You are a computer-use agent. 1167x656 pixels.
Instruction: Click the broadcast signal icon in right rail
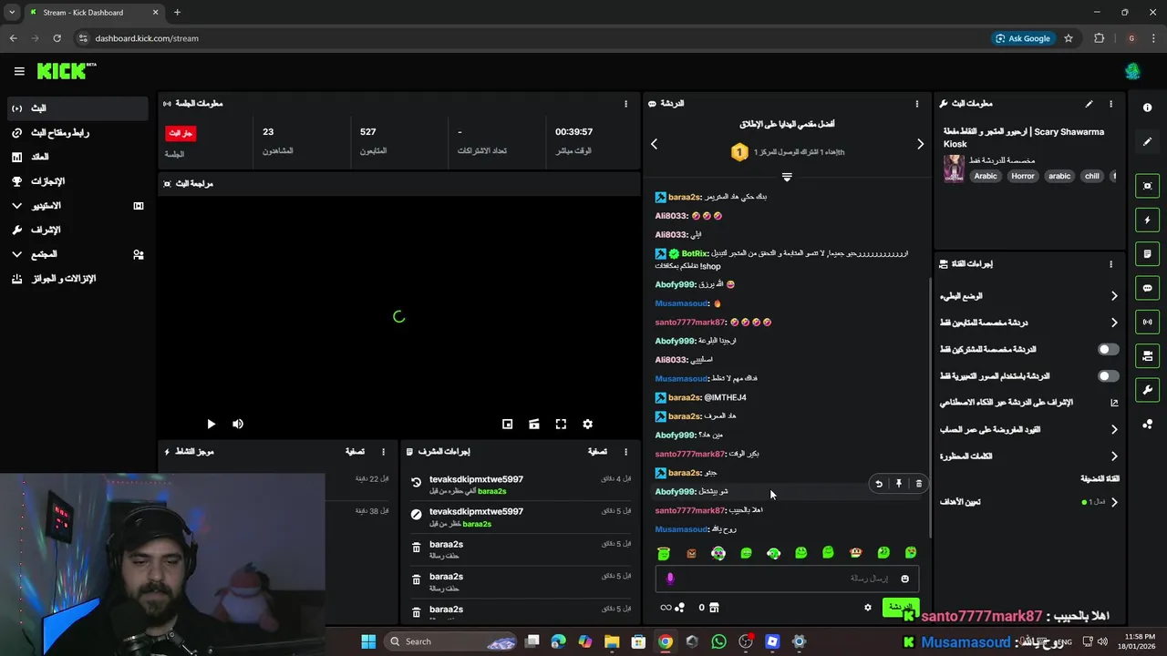(1147, 322)
